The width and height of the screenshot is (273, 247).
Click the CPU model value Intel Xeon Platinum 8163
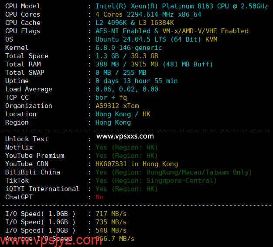[x=181, y=6]
